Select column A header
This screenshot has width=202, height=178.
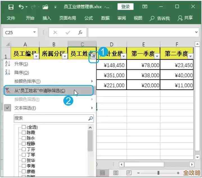coord(25,44)
